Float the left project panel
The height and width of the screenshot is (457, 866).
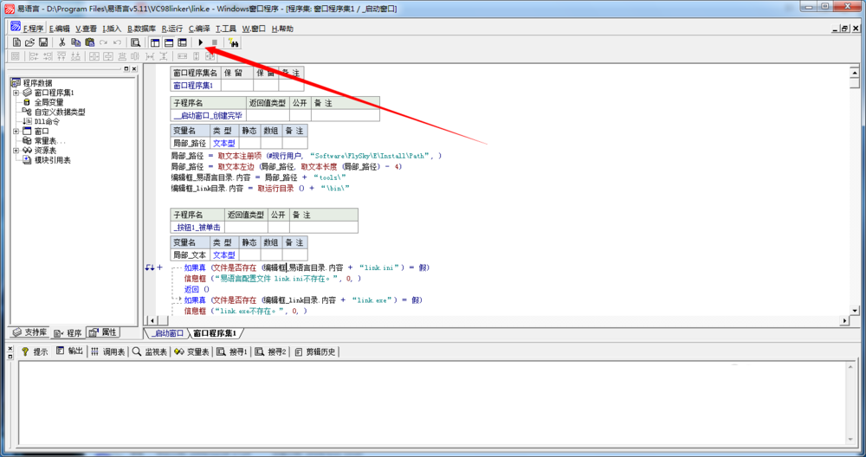[x=126, y=69]
